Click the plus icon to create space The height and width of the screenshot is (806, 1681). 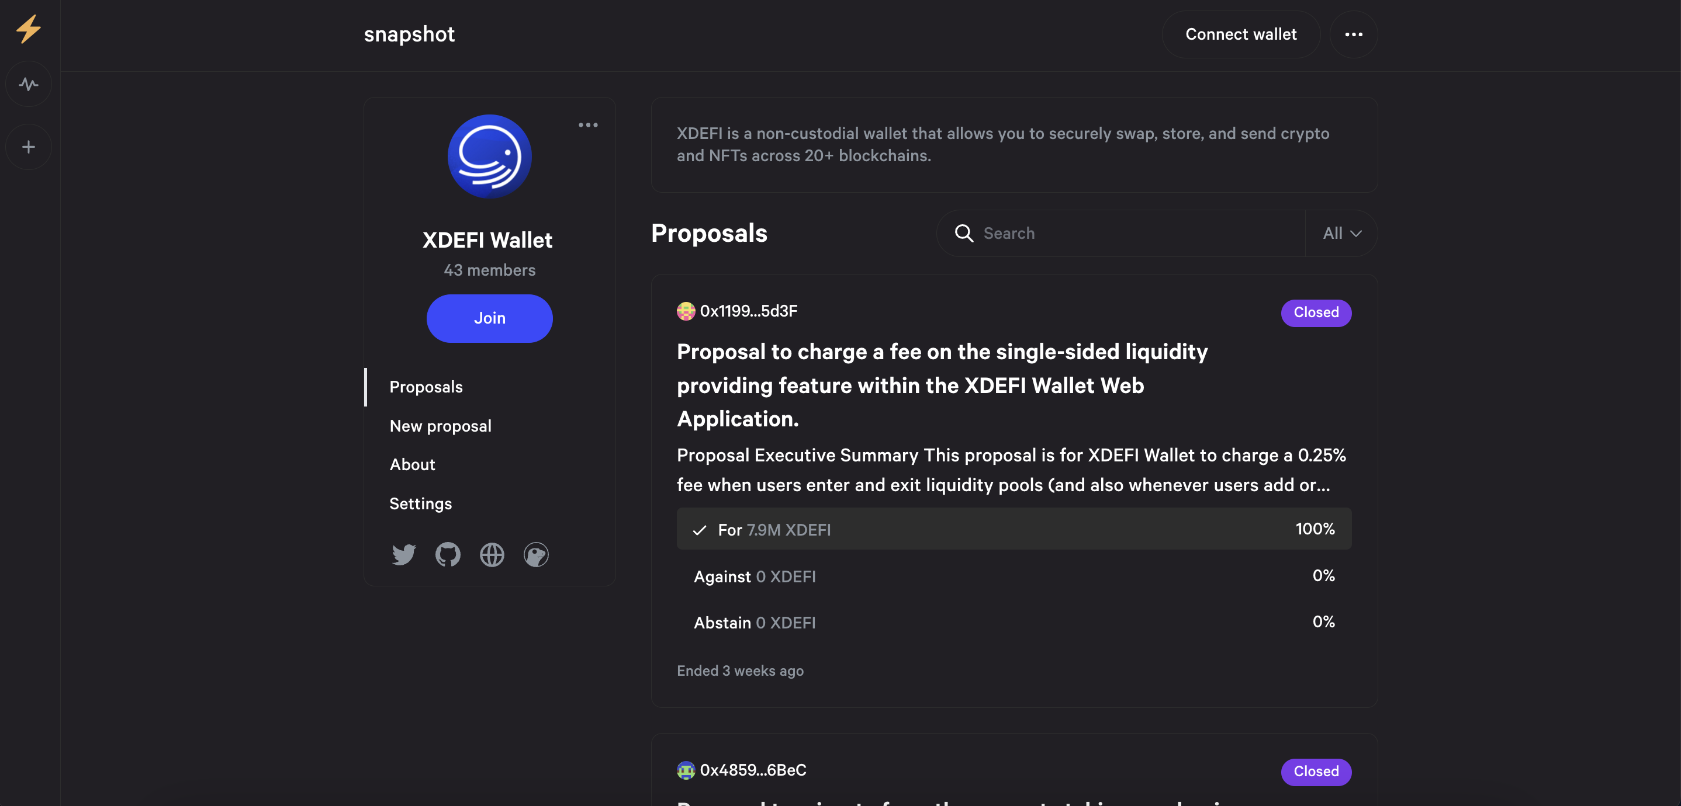(29, 147)
